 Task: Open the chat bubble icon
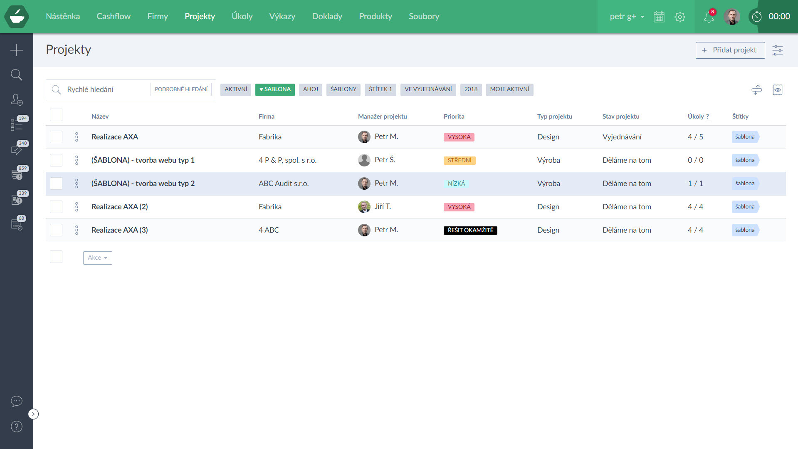[16, 401]
